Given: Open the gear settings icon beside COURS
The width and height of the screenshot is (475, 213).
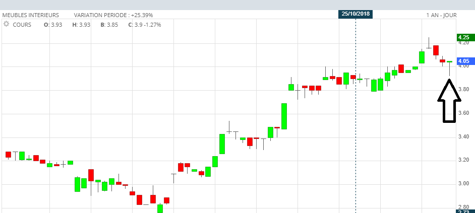Looking at the screenshot, I should point(6,24).
